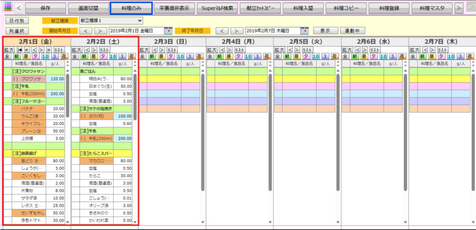This screenshot has height=230, width=476.
Task: Open the 献立種類 dropdown list
Action: (x=111, y=20)
